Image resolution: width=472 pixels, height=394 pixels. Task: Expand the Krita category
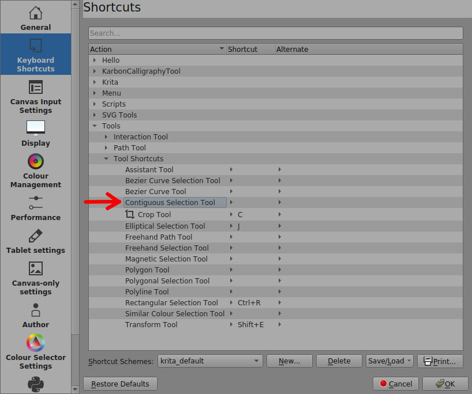pos(95,82)
